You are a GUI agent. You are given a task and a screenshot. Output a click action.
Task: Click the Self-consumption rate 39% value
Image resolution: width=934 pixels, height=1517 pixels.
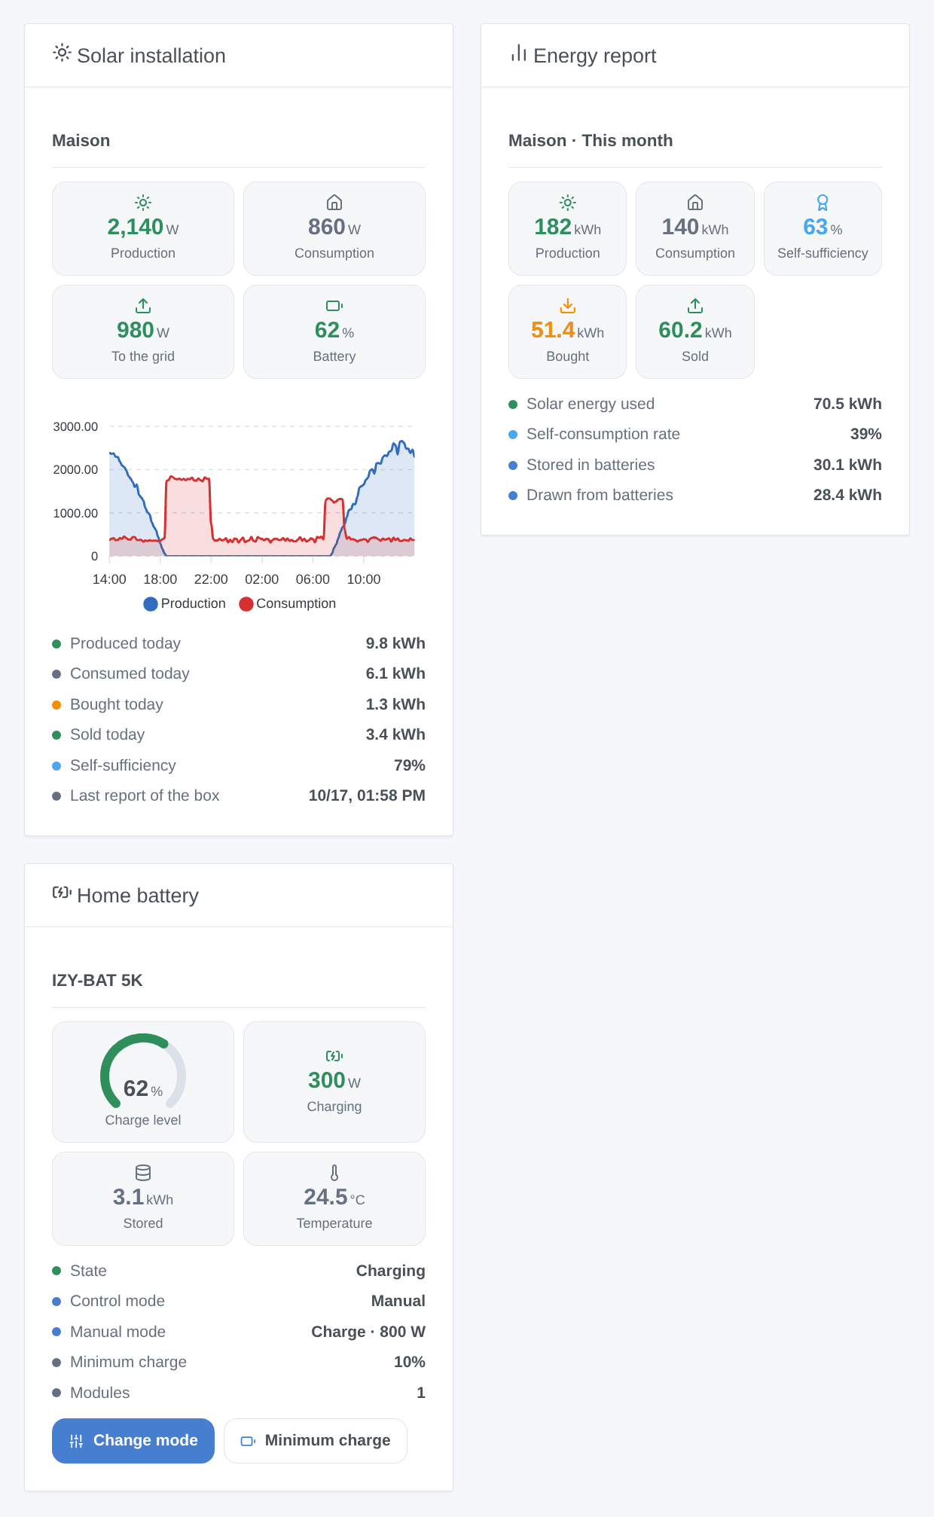point(866,434)
